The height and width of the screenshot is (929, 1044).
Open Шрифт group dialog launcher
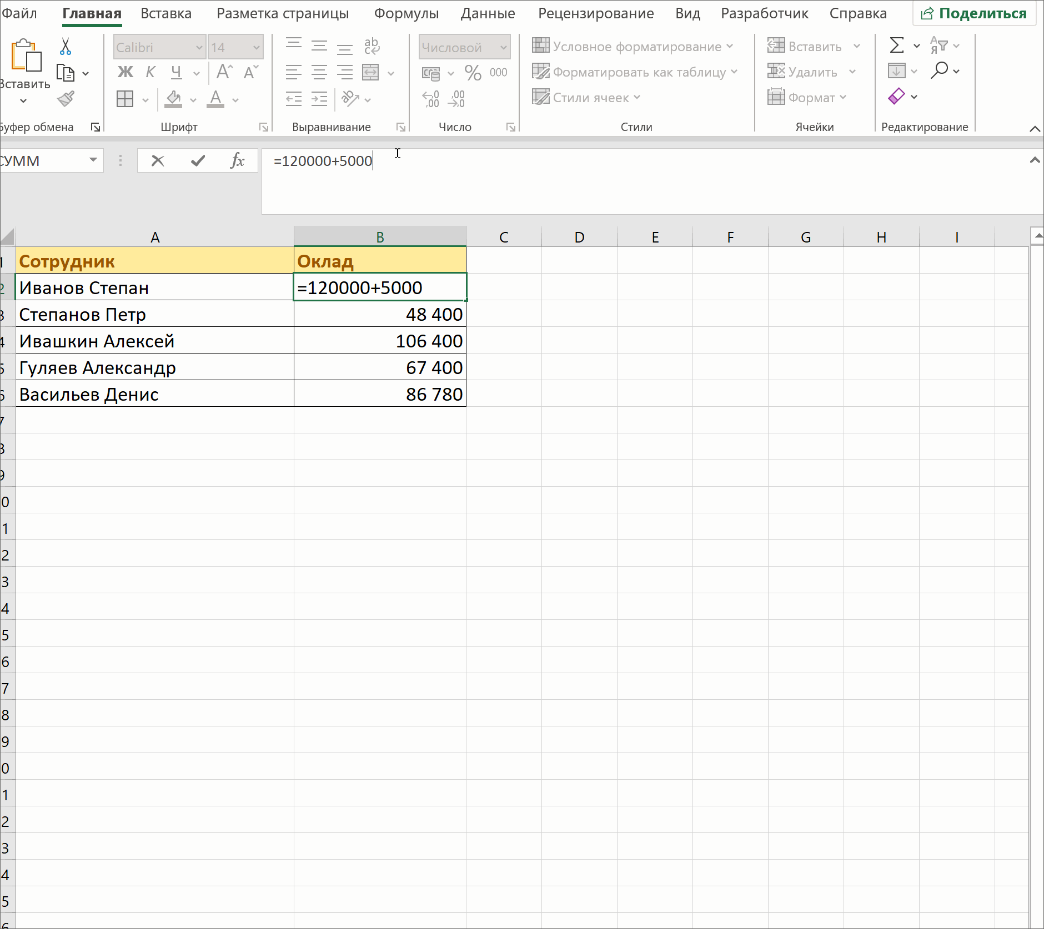pos(264,128)
